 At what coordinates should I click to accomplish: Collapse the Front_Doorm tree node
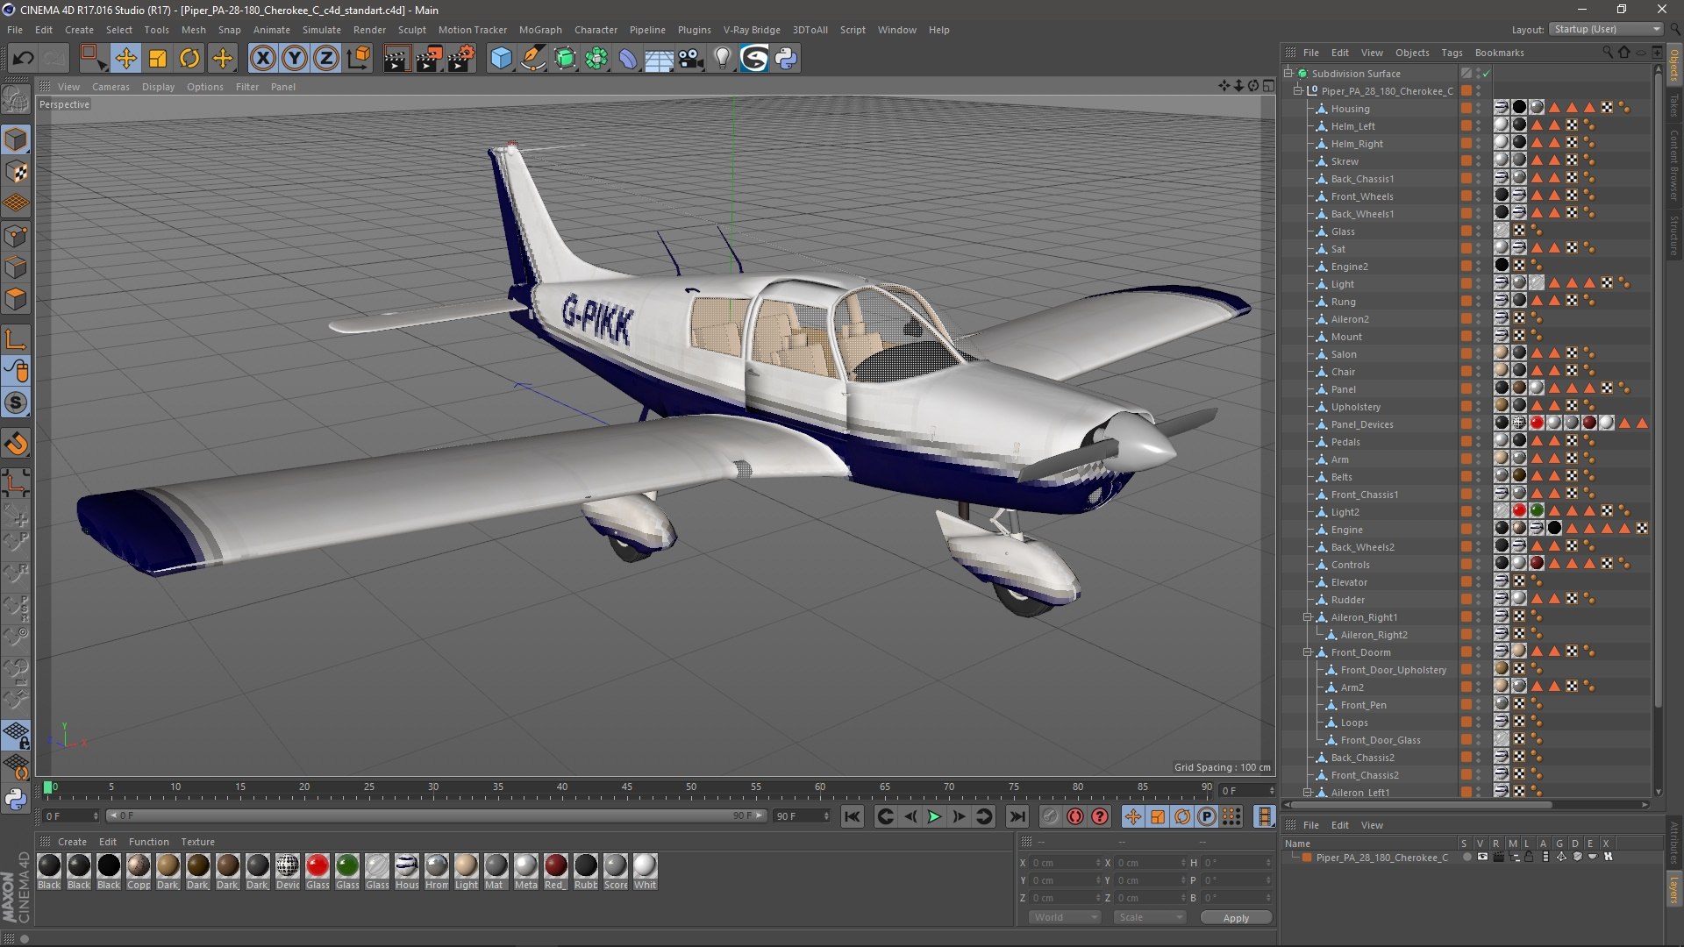[x=1308, y=652]
